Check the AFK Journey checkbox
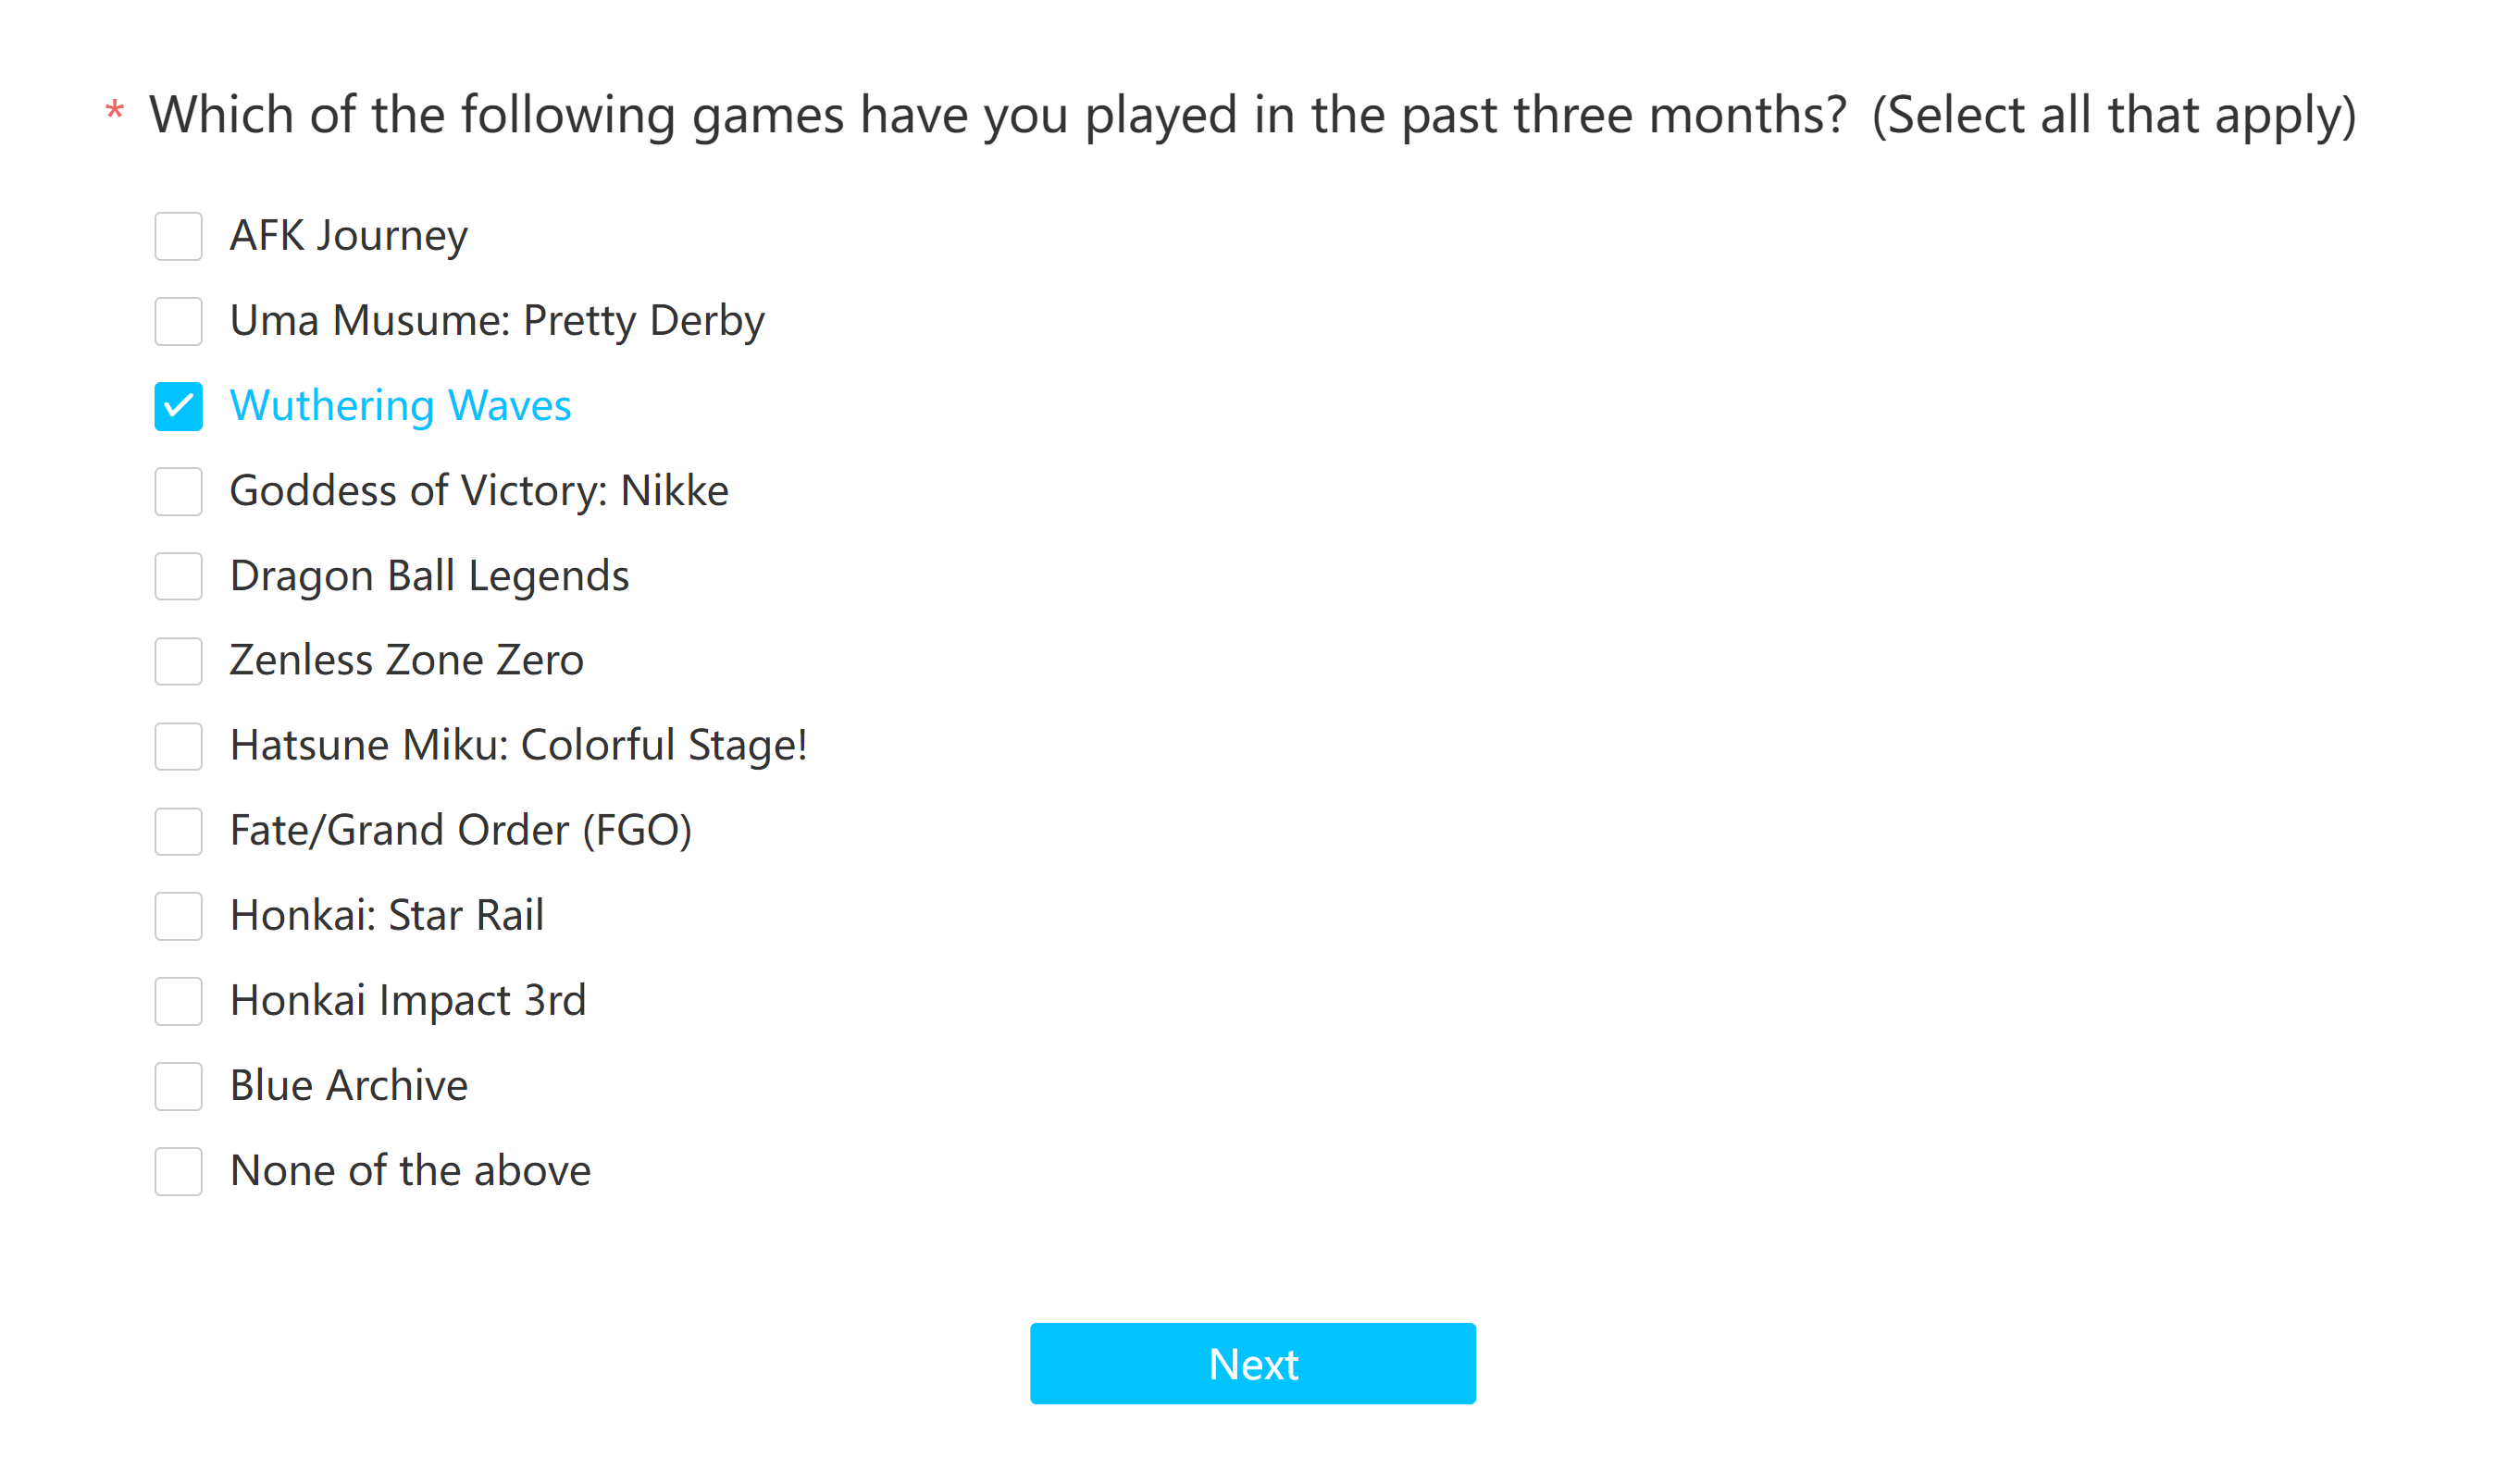This screenshot has width=2520, height=1470. click(178, 236)
